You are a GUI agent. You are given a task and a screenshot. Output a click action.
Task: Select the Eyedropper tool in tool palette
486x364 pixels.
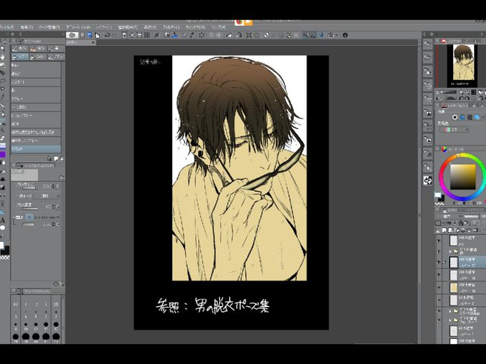[x=2, y=97]
